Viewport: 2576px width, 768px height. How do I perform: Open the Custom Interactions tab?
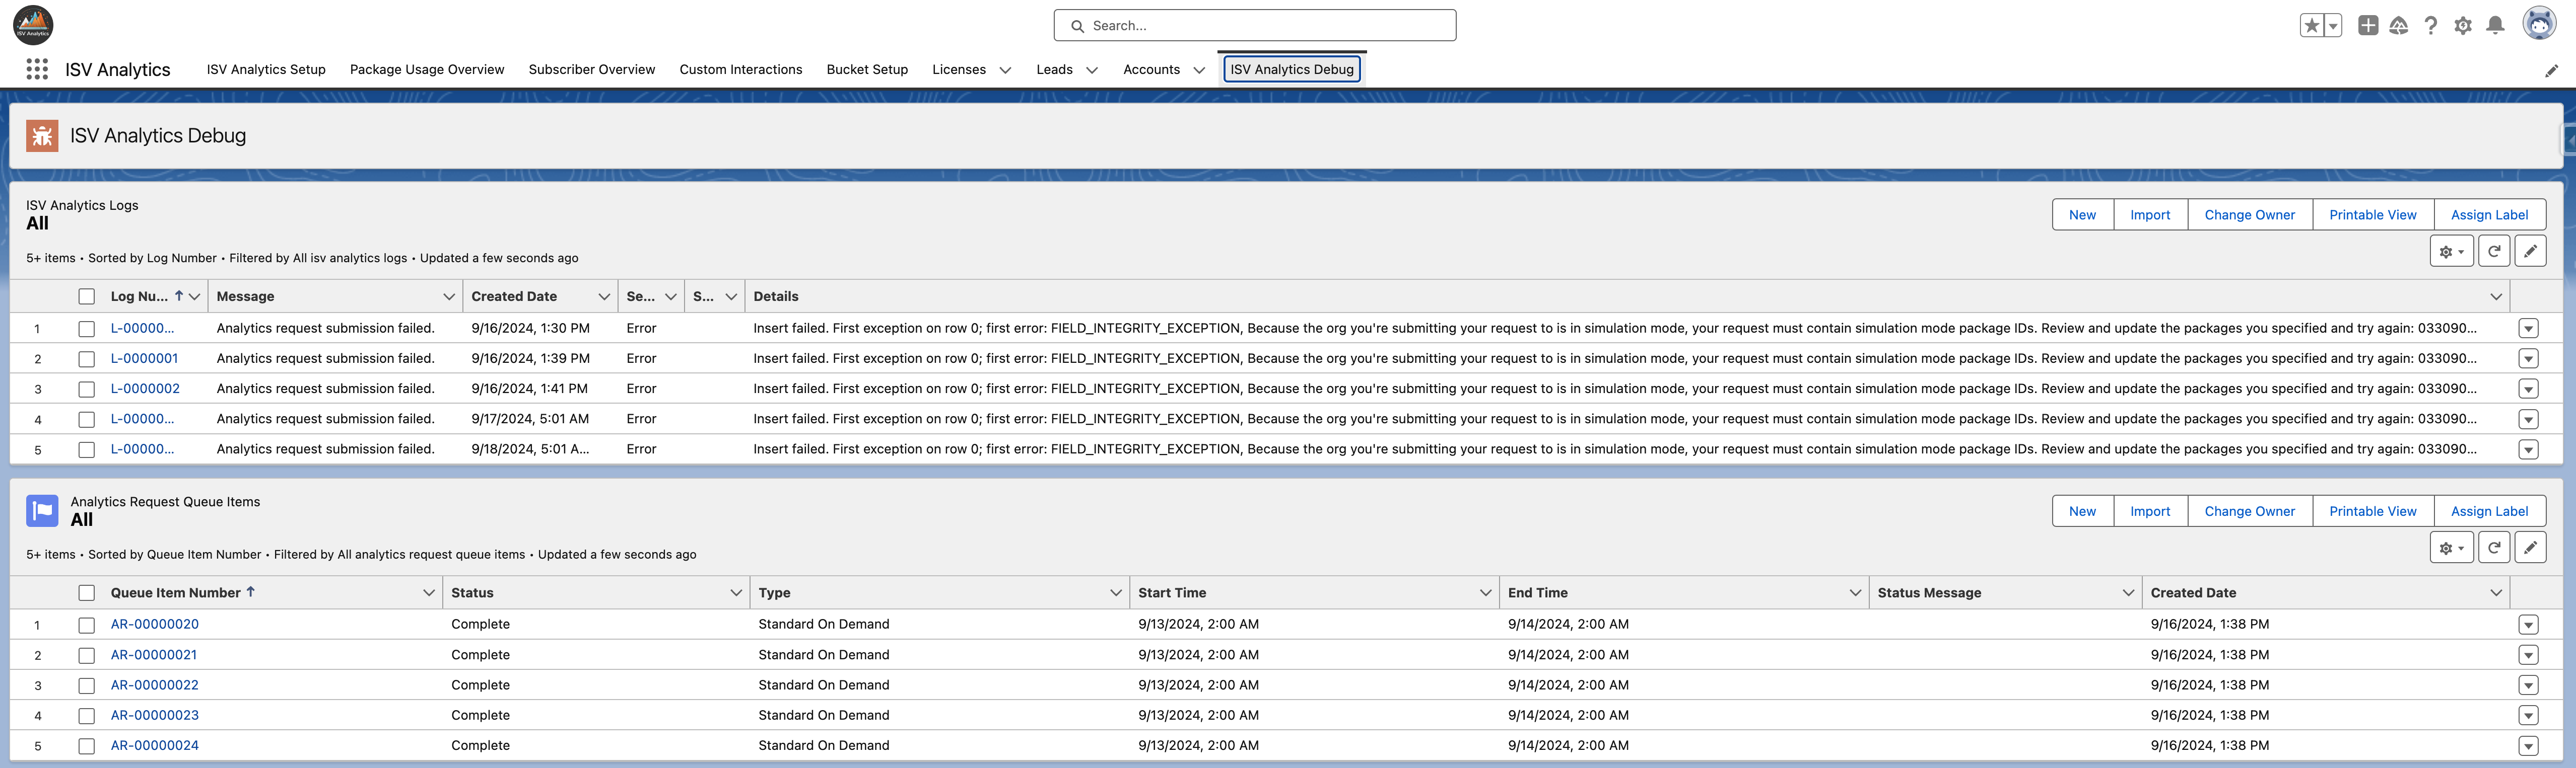(741, 69)
